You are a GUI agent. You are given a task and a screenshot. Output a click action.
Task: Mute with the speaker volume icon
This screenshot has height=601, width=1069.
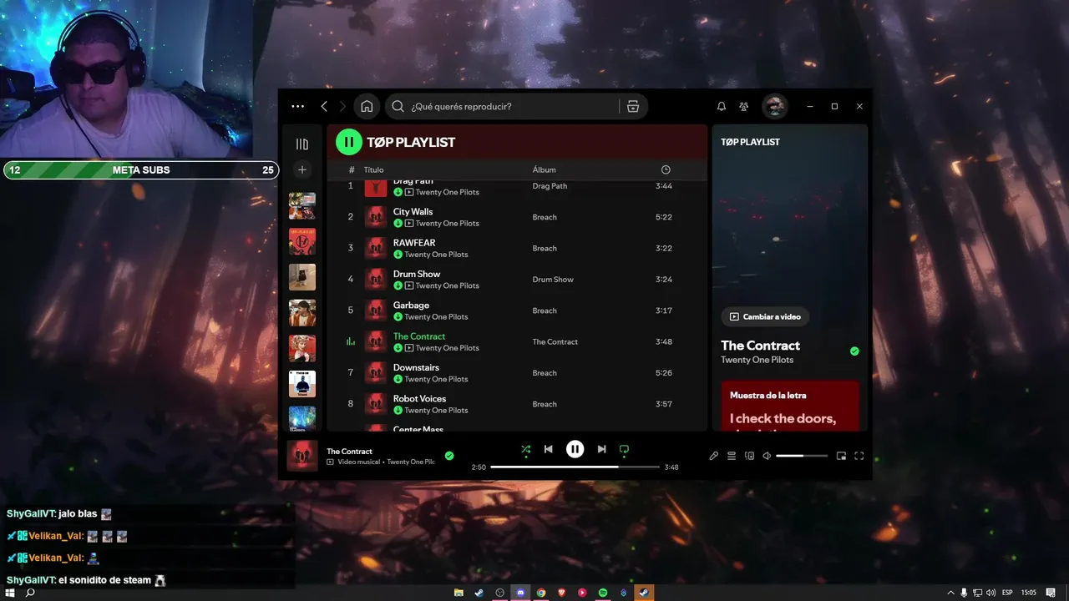point(767,456)
